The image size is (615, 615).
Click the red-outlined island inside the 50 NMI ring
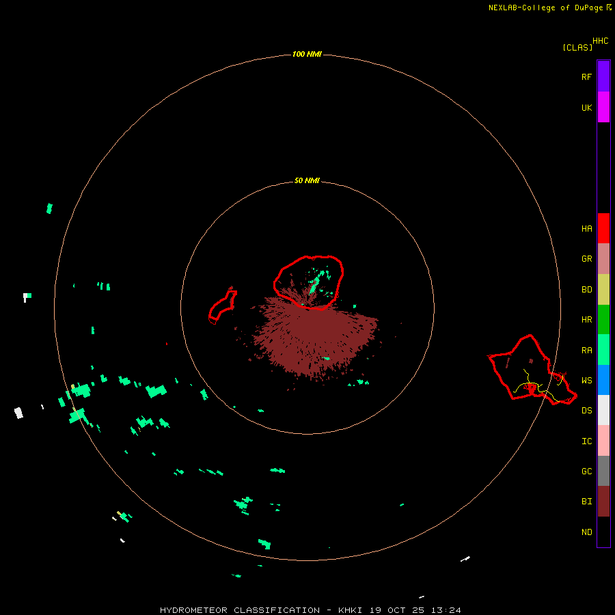tap(309, 282)
